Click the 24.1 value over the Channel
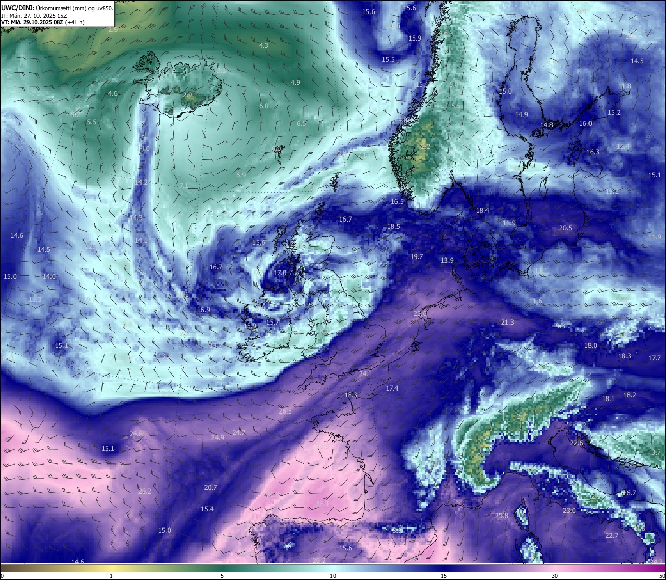This screenshot has height=580, width=666. tap(365, 373)
